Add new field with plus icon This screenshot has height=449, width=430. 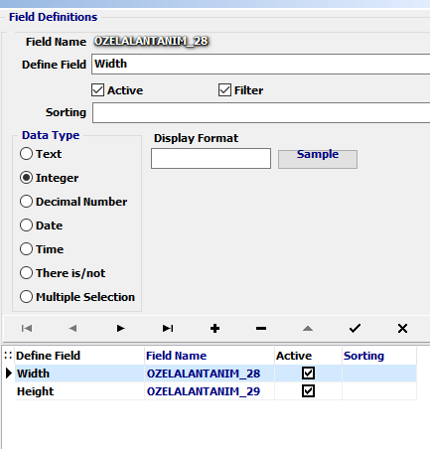point(215,328)
